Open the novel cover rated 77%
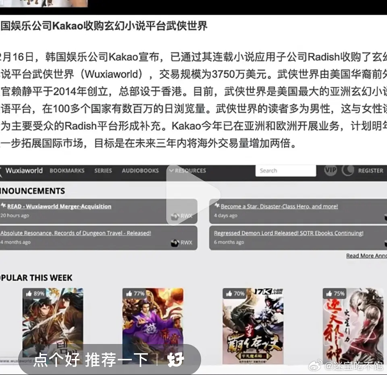387x375 pixels. click(x=153, y=326)
